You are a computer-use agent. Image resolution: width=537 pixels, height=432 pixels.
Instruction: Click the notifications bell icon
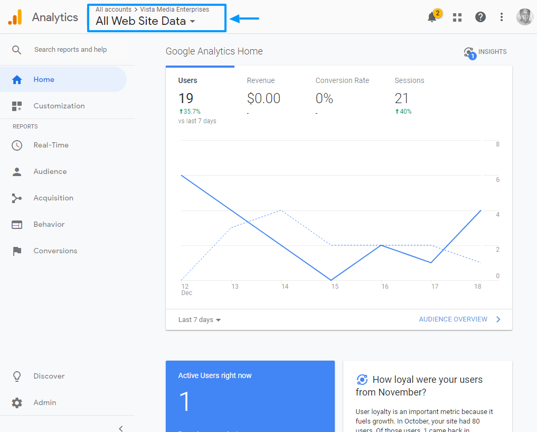(432, 17)
